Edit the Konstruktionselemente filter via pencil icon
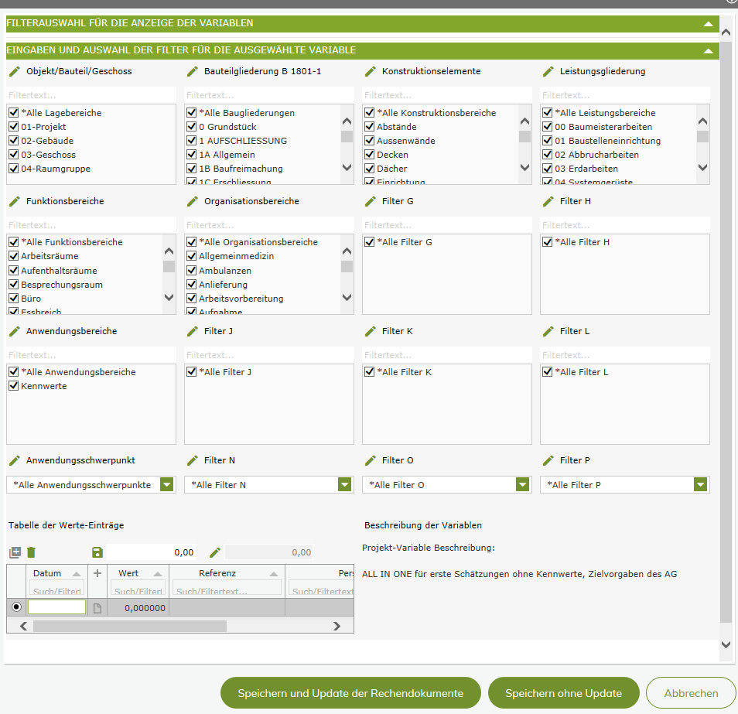Screen dimensions: 738x714 click(x=371, y=71)
